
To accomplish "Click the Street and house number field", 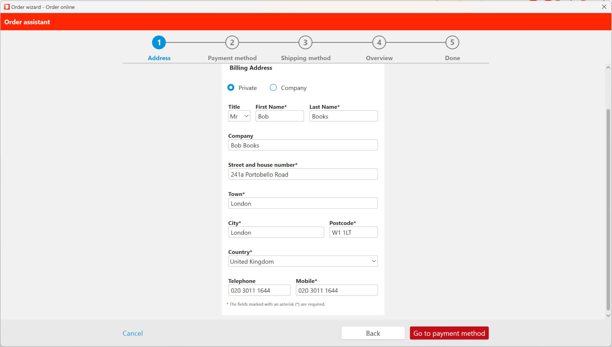I will tap(303, 174).
